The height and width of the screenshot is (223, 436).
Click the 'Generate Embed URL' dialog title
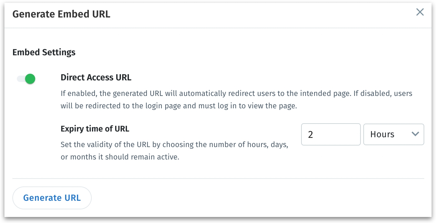pos(61,14)
